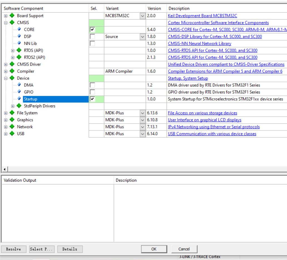The width and height of the screenshot is (287, 260).
Task: Open the Network MDK-Plus variant dropdown
Action: pos(143,127)
